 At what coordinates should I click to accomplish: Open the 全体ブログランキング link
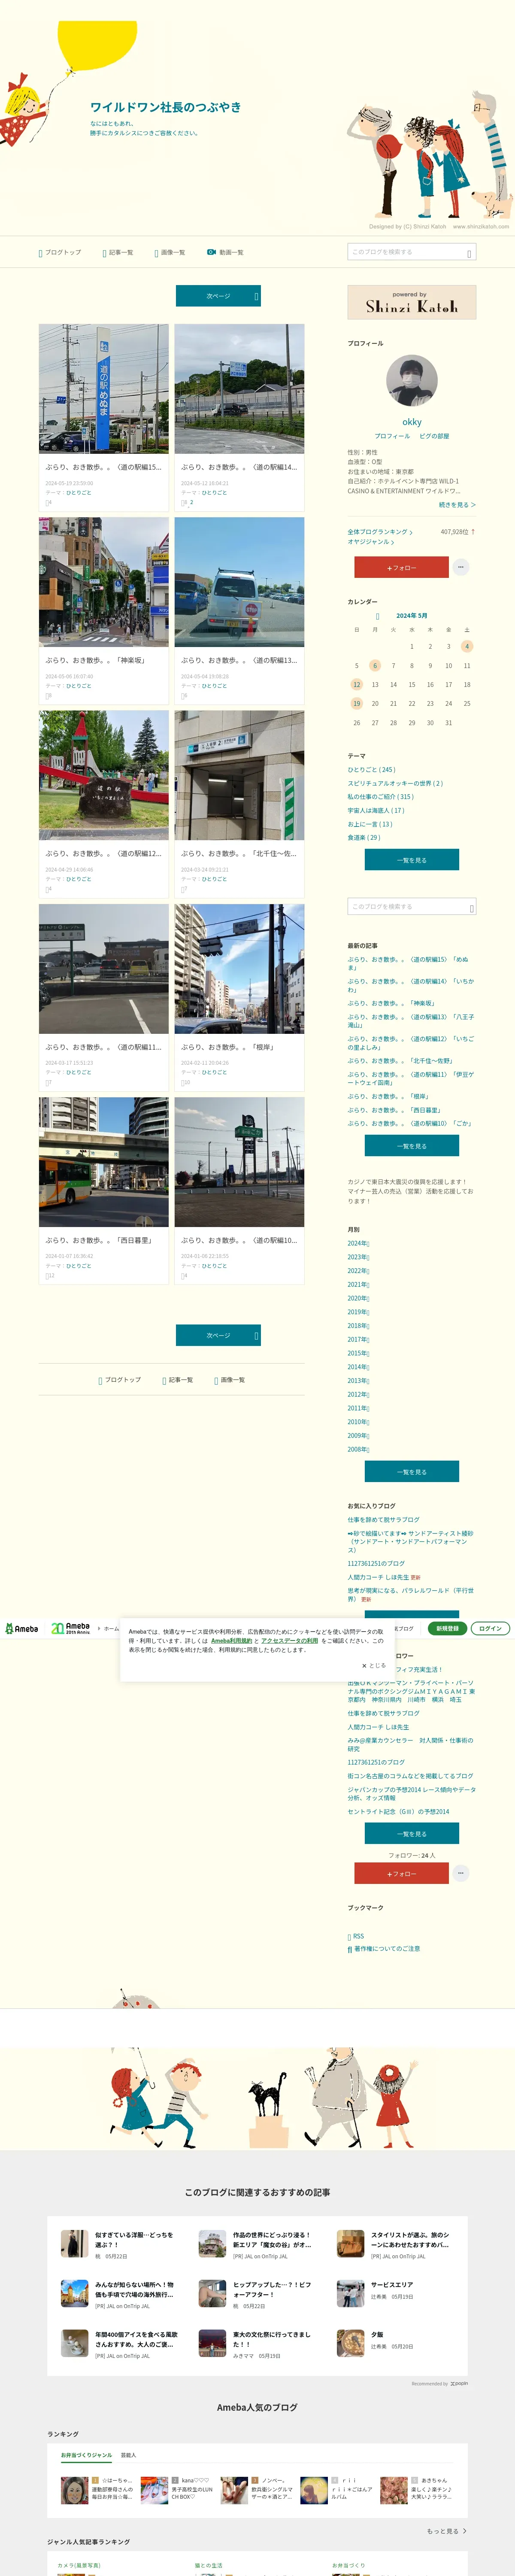coord(380,532)
